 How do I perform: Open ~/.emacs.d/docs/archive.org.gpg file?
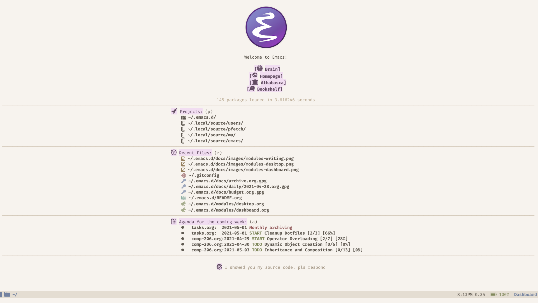click(227, 181)
